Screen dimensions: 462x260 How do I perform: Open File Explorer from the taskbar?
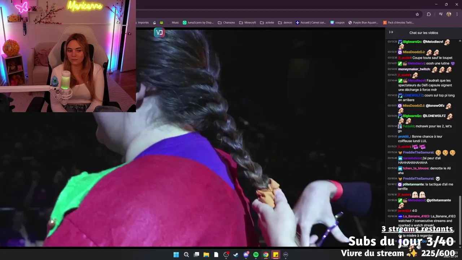click(x=206, y=255)
